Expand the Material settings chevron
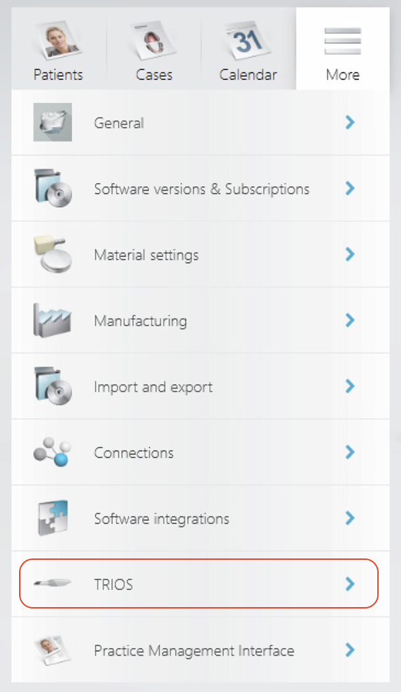The width and height of the screenshot is (401, 692). (x=350, y=255)
